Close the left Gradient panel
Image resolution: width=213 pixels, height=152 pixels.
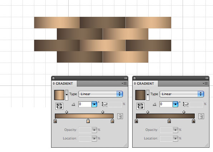54,78
